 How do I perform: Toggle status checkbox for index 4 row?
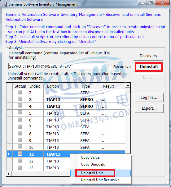click(x=20, y=106)
